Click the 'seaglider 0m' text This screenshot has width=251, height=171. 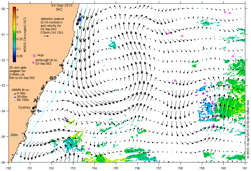(17, 71)
